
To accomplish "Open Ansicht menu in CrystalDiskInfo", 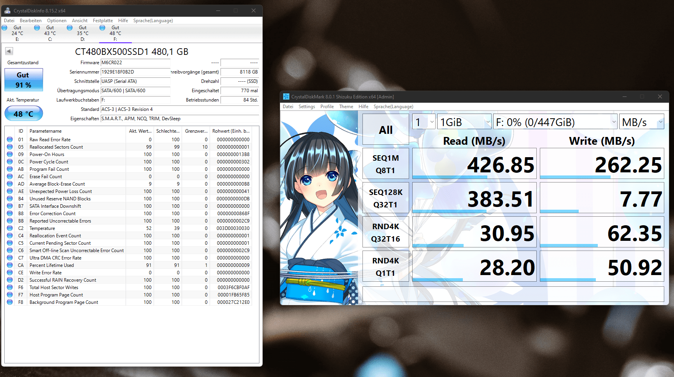I will coord(80,21).
